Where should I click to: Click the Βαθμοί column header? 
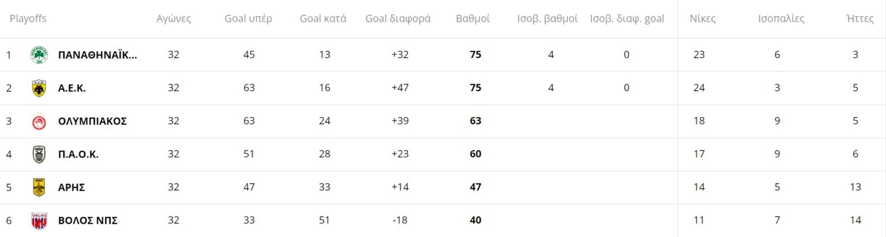473,18
